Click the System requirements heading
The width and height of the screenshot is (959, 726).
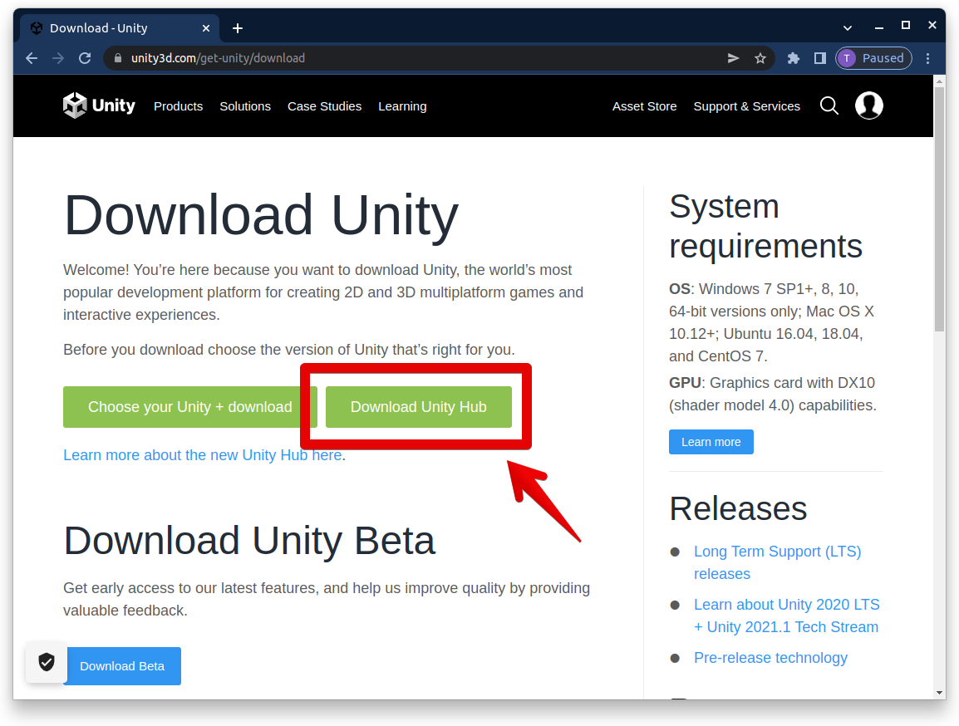pos(765,226)
